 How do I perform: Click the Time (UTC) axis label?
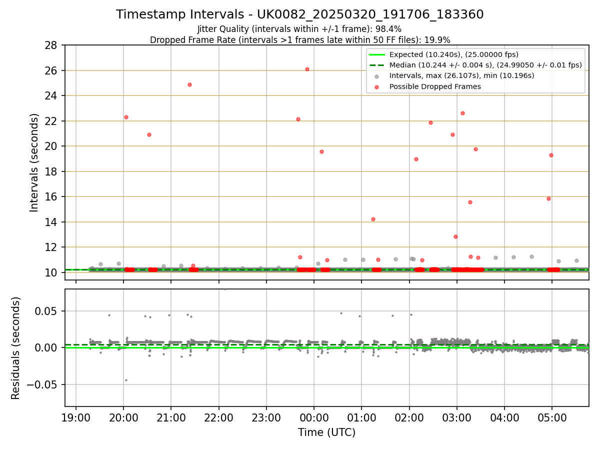pyautogui.click(x=327, y=432)
